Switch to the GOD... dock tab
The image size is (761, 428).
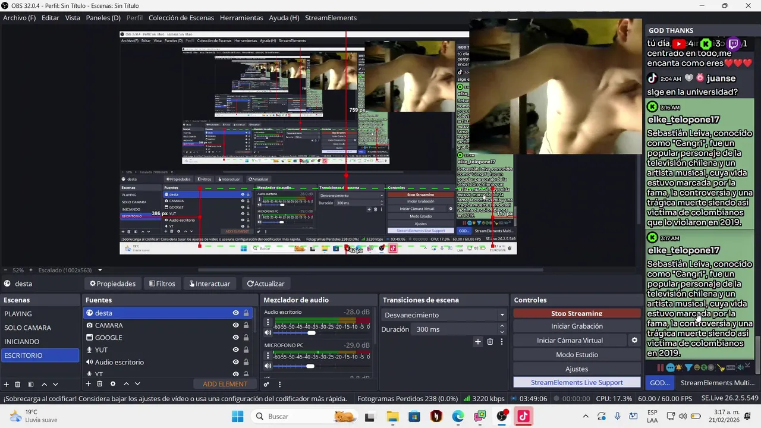click(659, 383)
